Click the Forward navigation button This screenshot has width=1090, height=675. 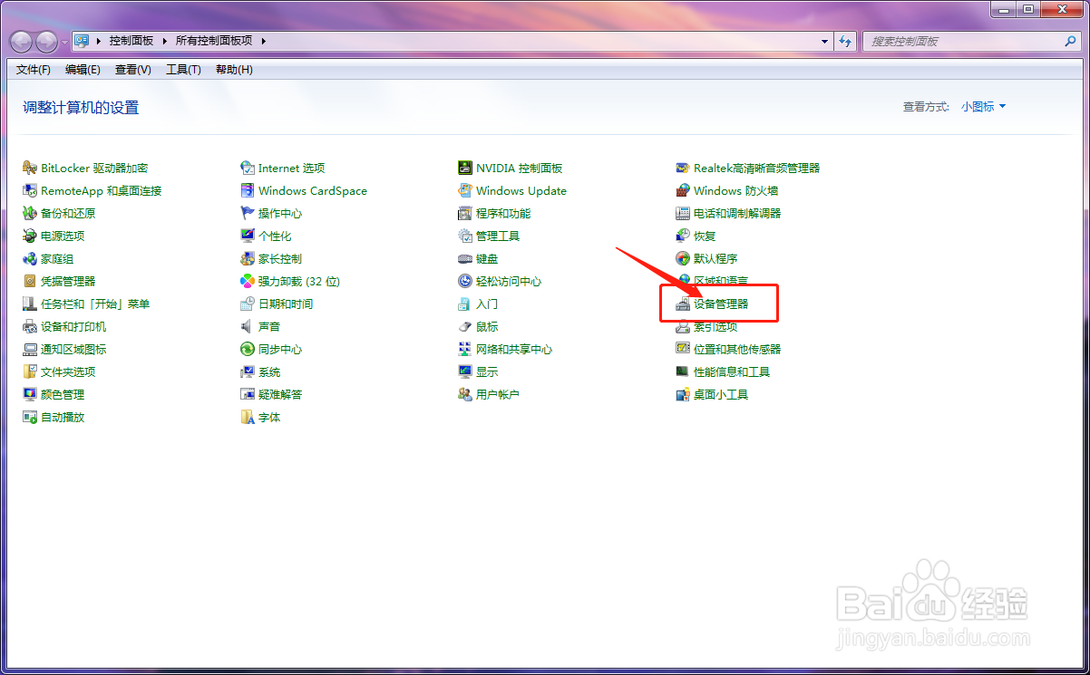pos(46,41)
